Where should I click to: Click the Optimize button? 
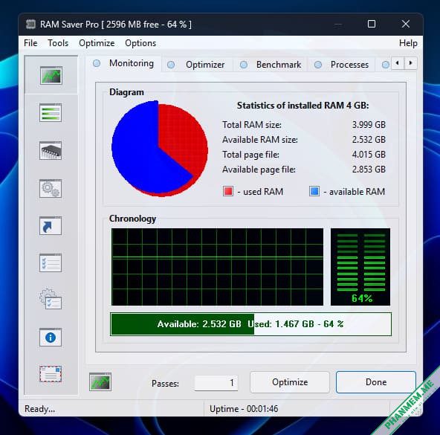pyautogui.click(x=290, y=382)
